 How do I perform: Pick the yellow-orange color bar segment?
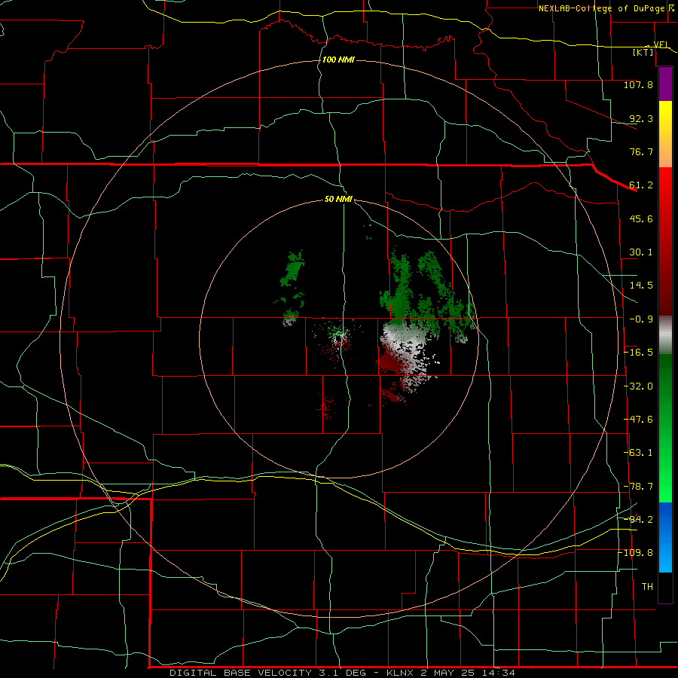coord(665,134)
